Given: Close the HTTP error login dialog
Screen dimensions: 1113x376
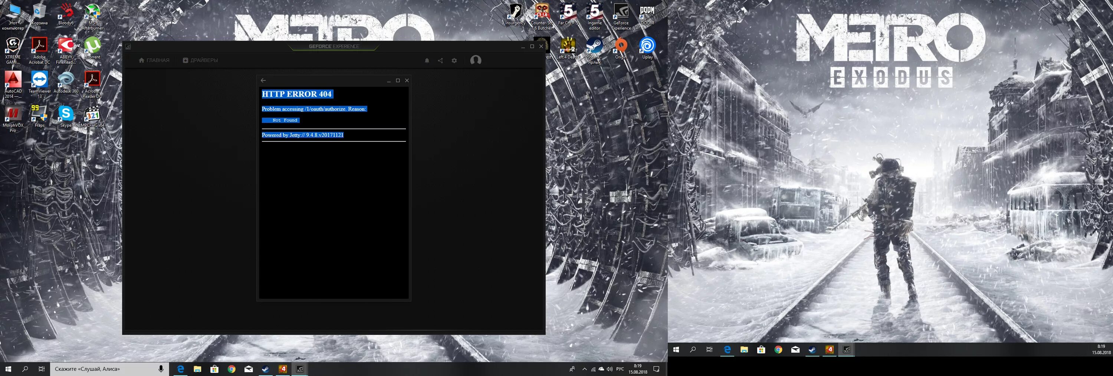Looking at the screenshot, I should [x=407, y=81].
